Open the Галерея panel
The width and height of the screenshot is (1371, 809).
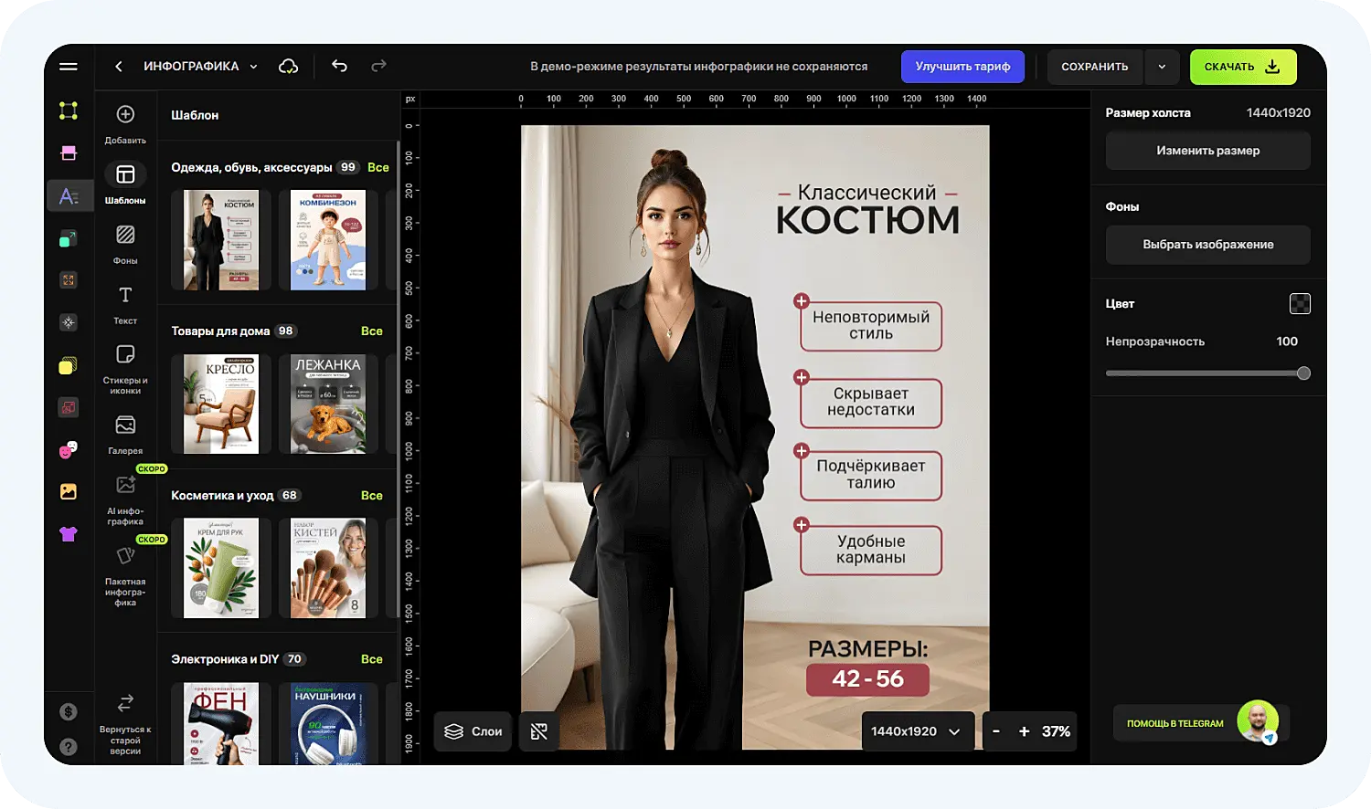point(125,434)
